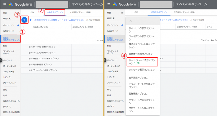Click home icon beside キャンペーン in open-dropdown screen
The width and height of the screenshot is (217, 116).
122,25
